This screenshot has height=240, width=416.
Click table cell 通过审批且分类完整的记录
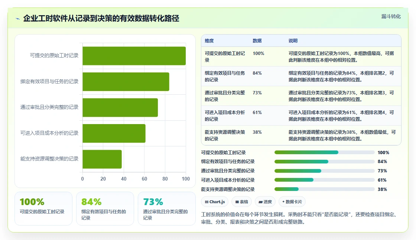coord(225,96)
